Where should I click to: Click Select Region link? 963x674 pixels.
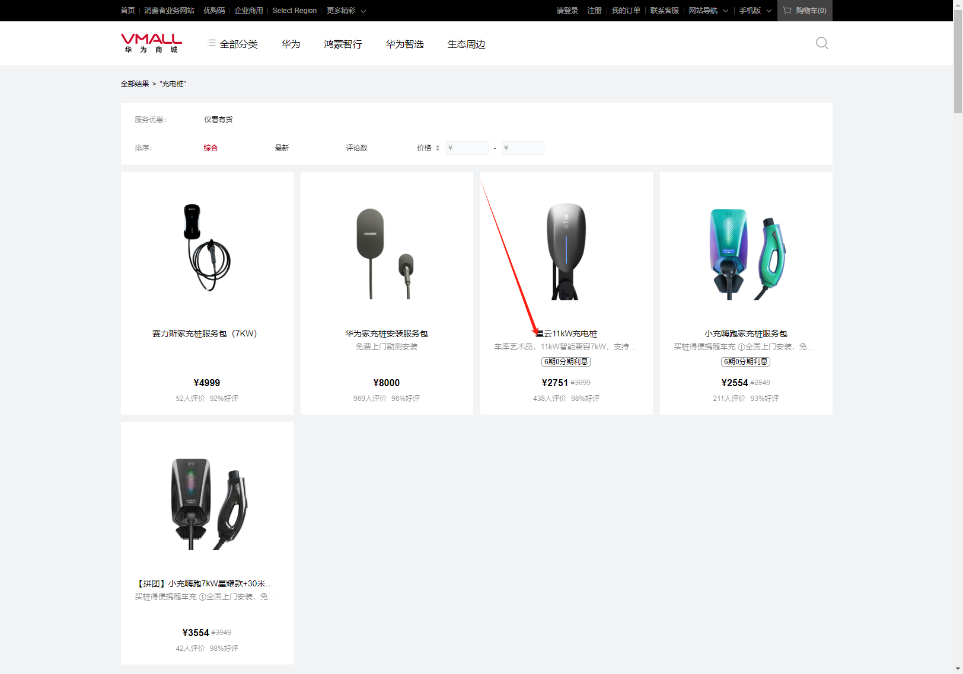click(295, 11)
